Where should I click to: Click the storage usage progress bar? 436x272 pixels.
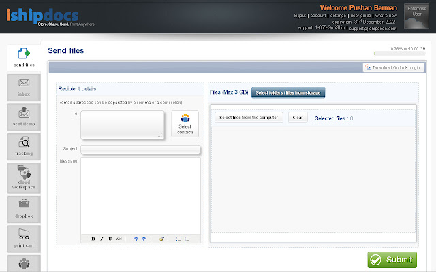(400, 53)
